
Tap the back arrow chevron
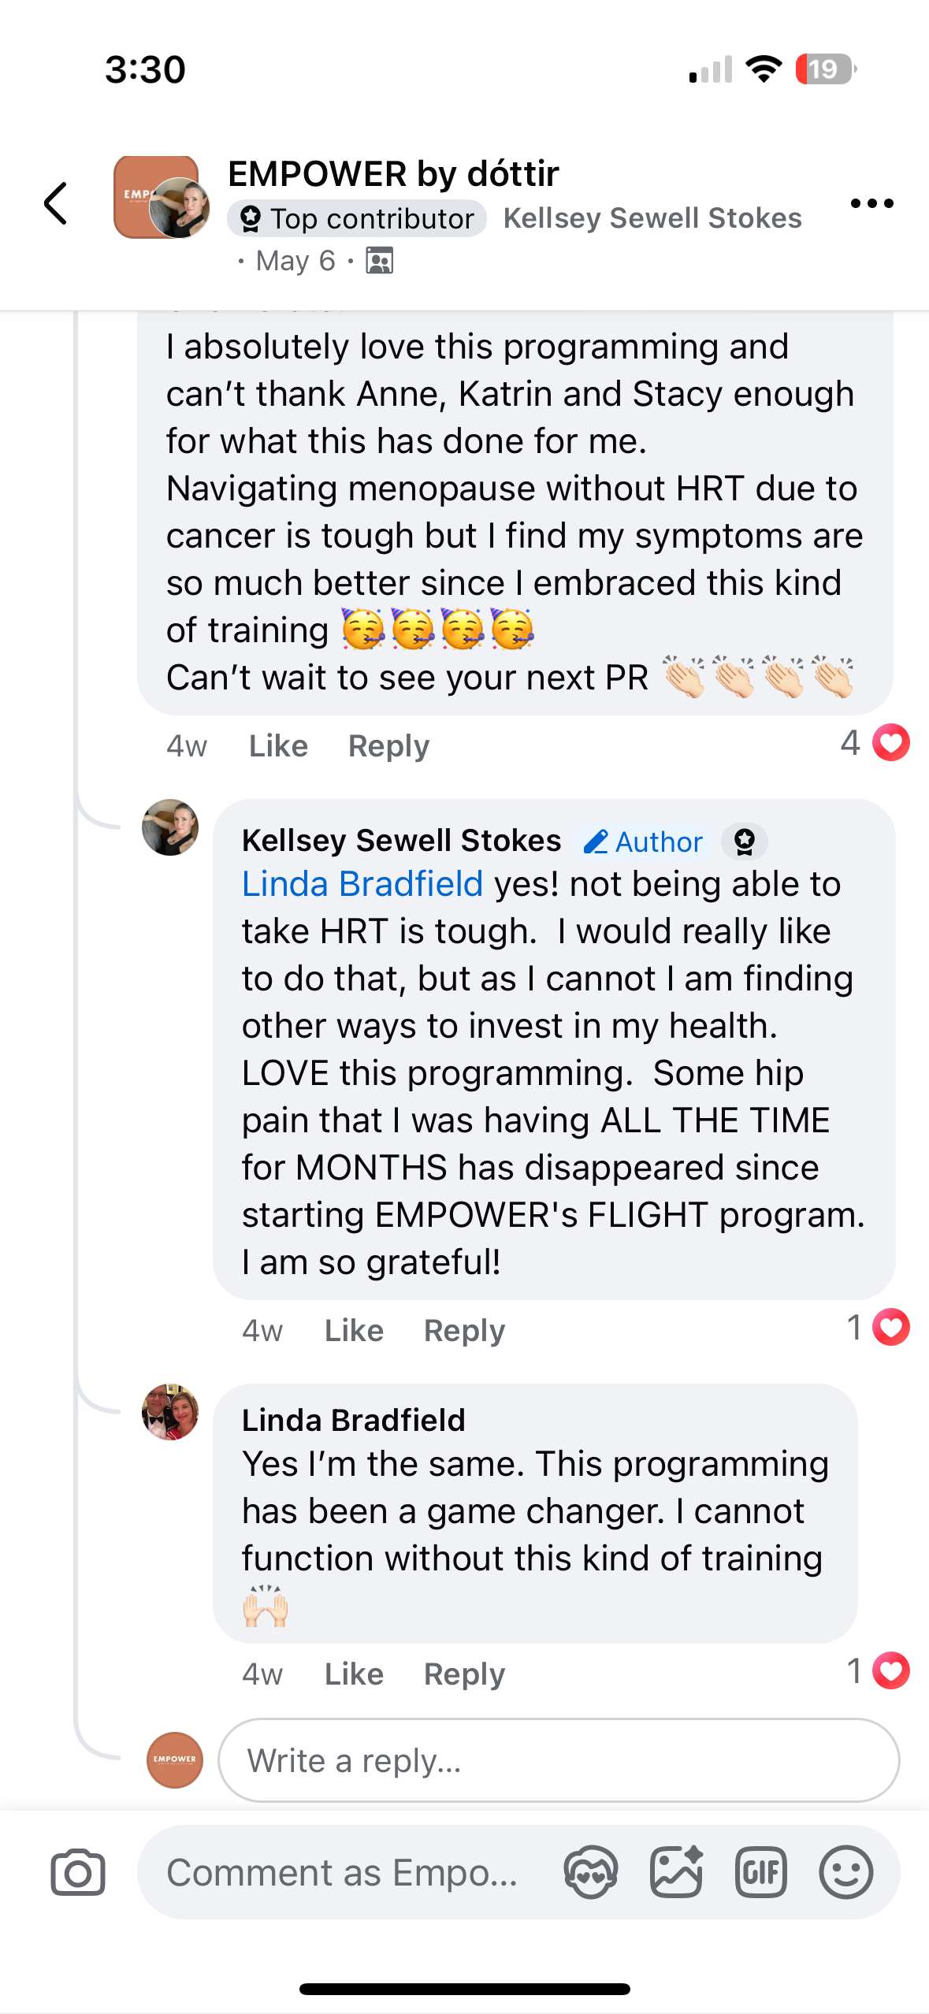pos(56,203)
